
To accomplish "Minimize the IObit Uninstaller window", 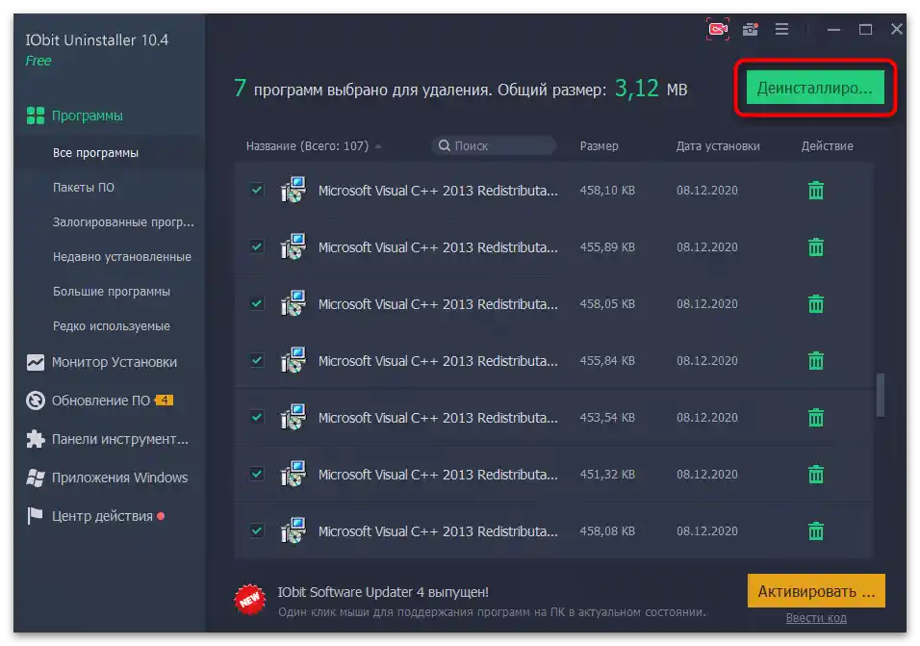I will click(x=833, y=29).
